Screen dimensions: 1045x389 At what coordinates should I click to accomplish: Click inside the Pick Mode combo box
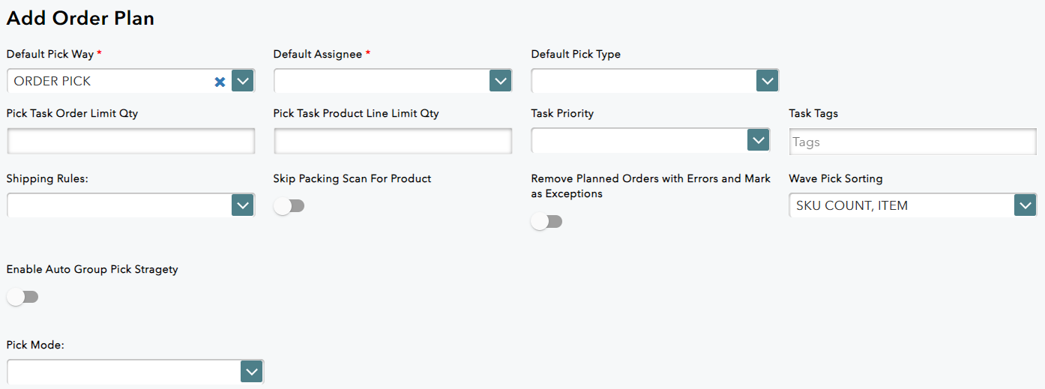click(x=124, y=372)
